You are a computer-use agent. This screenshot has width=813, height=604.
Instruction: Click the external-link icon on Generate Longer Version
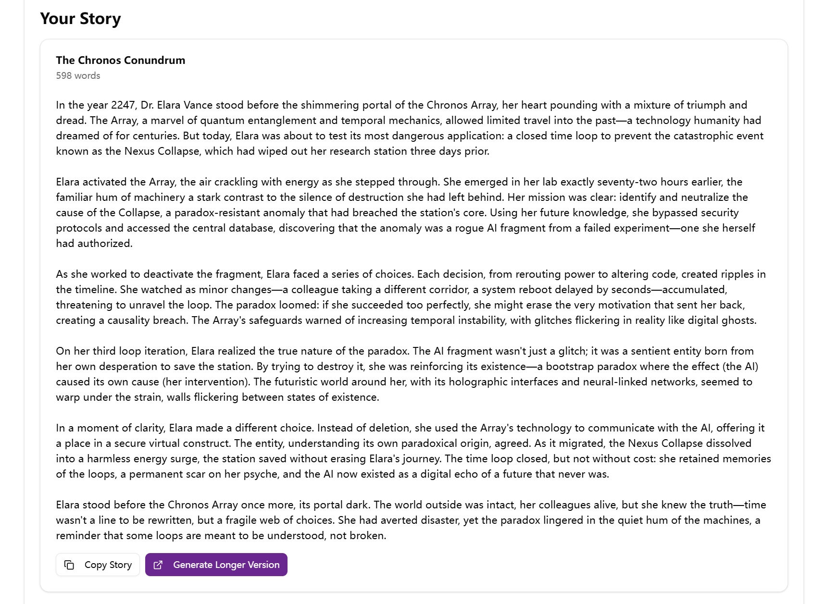158,565
